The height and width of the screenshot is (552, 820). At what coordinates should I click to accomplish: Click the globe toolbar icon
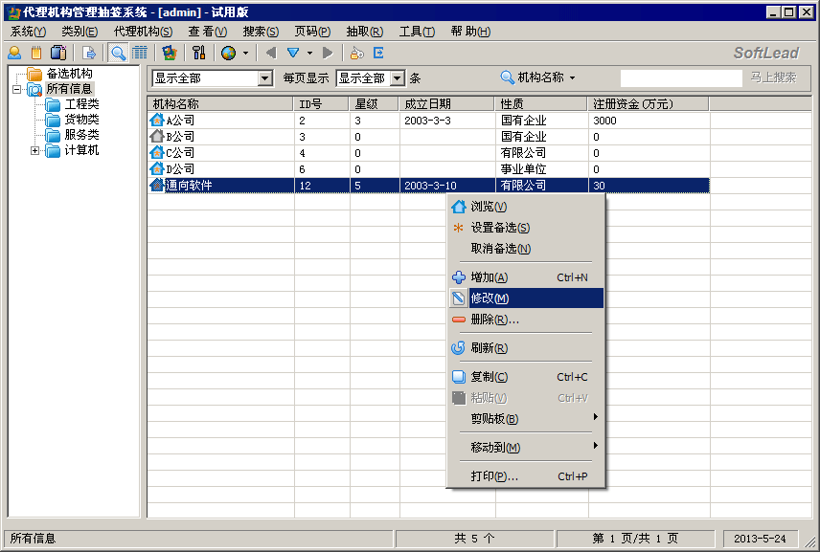click(x=229, y=53)
